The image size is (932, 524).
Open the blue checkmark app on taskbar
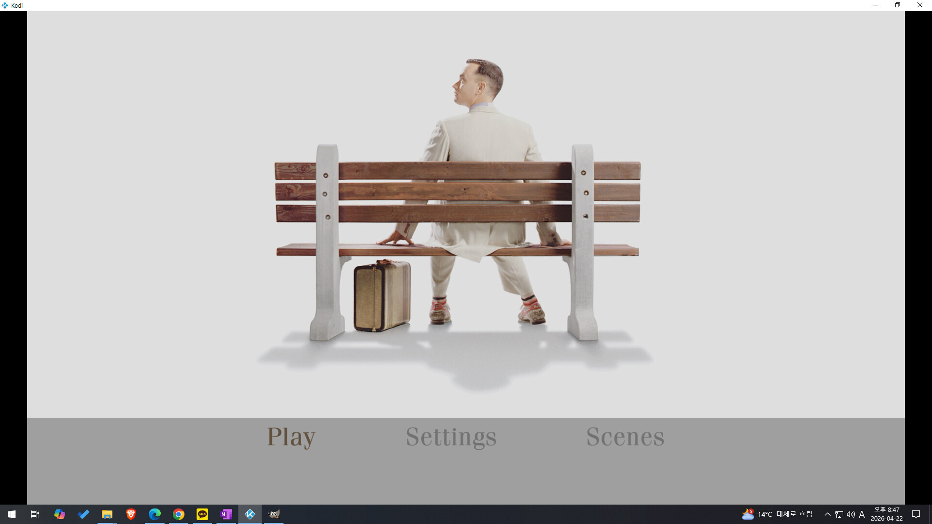83,514
